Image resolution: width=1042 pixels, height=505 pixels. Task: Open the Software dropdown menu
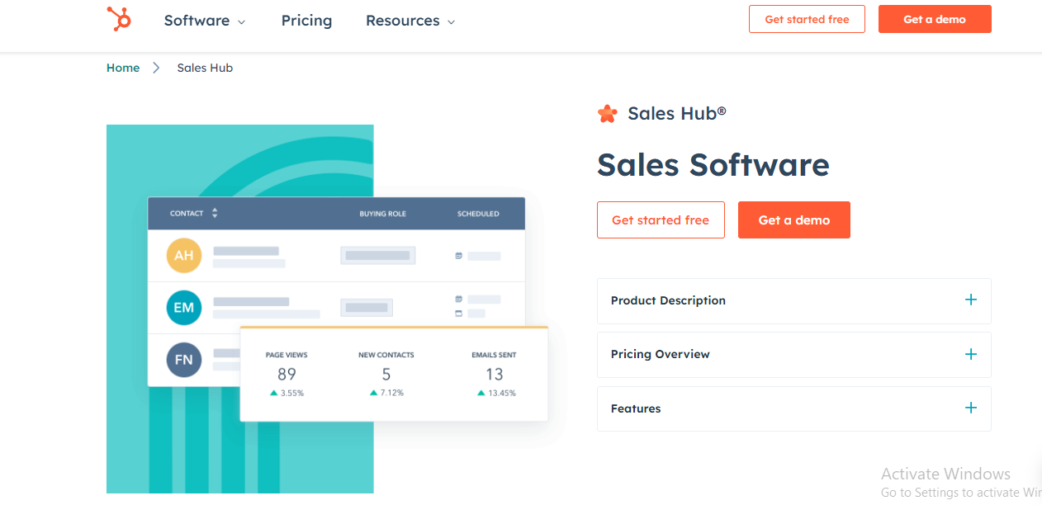coord(205,21)
